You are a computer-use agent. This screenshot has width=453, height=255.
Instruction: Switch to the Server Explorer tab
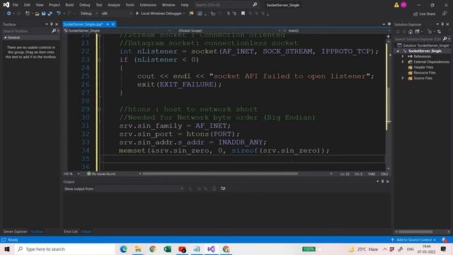pyautogui.click(x=15, y=232)
